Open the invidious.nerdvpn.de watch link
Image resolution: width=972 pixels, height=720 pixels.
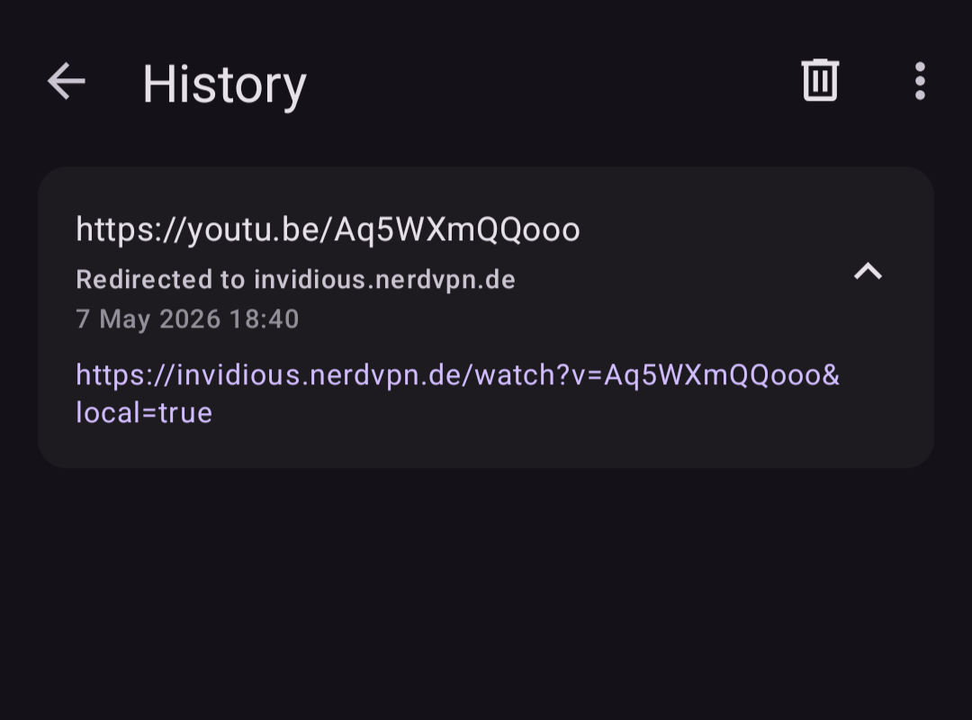point(457,394)
